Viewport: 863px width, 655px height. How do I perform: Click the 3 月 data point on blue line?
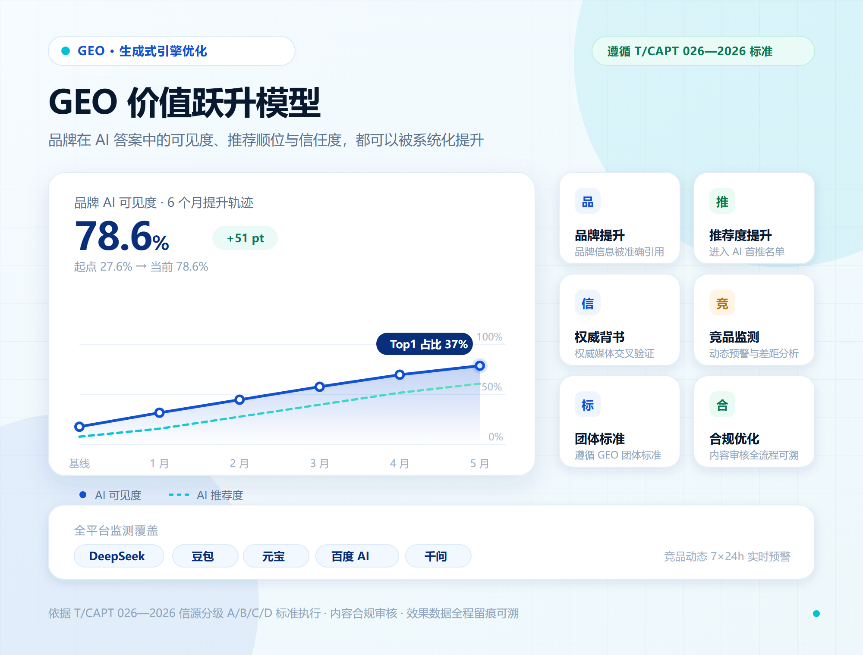point(320,387)
